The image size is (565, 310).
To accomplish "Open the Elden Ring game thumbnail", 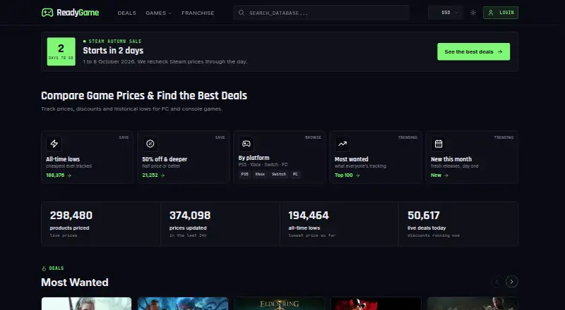I will pos(279,304).
